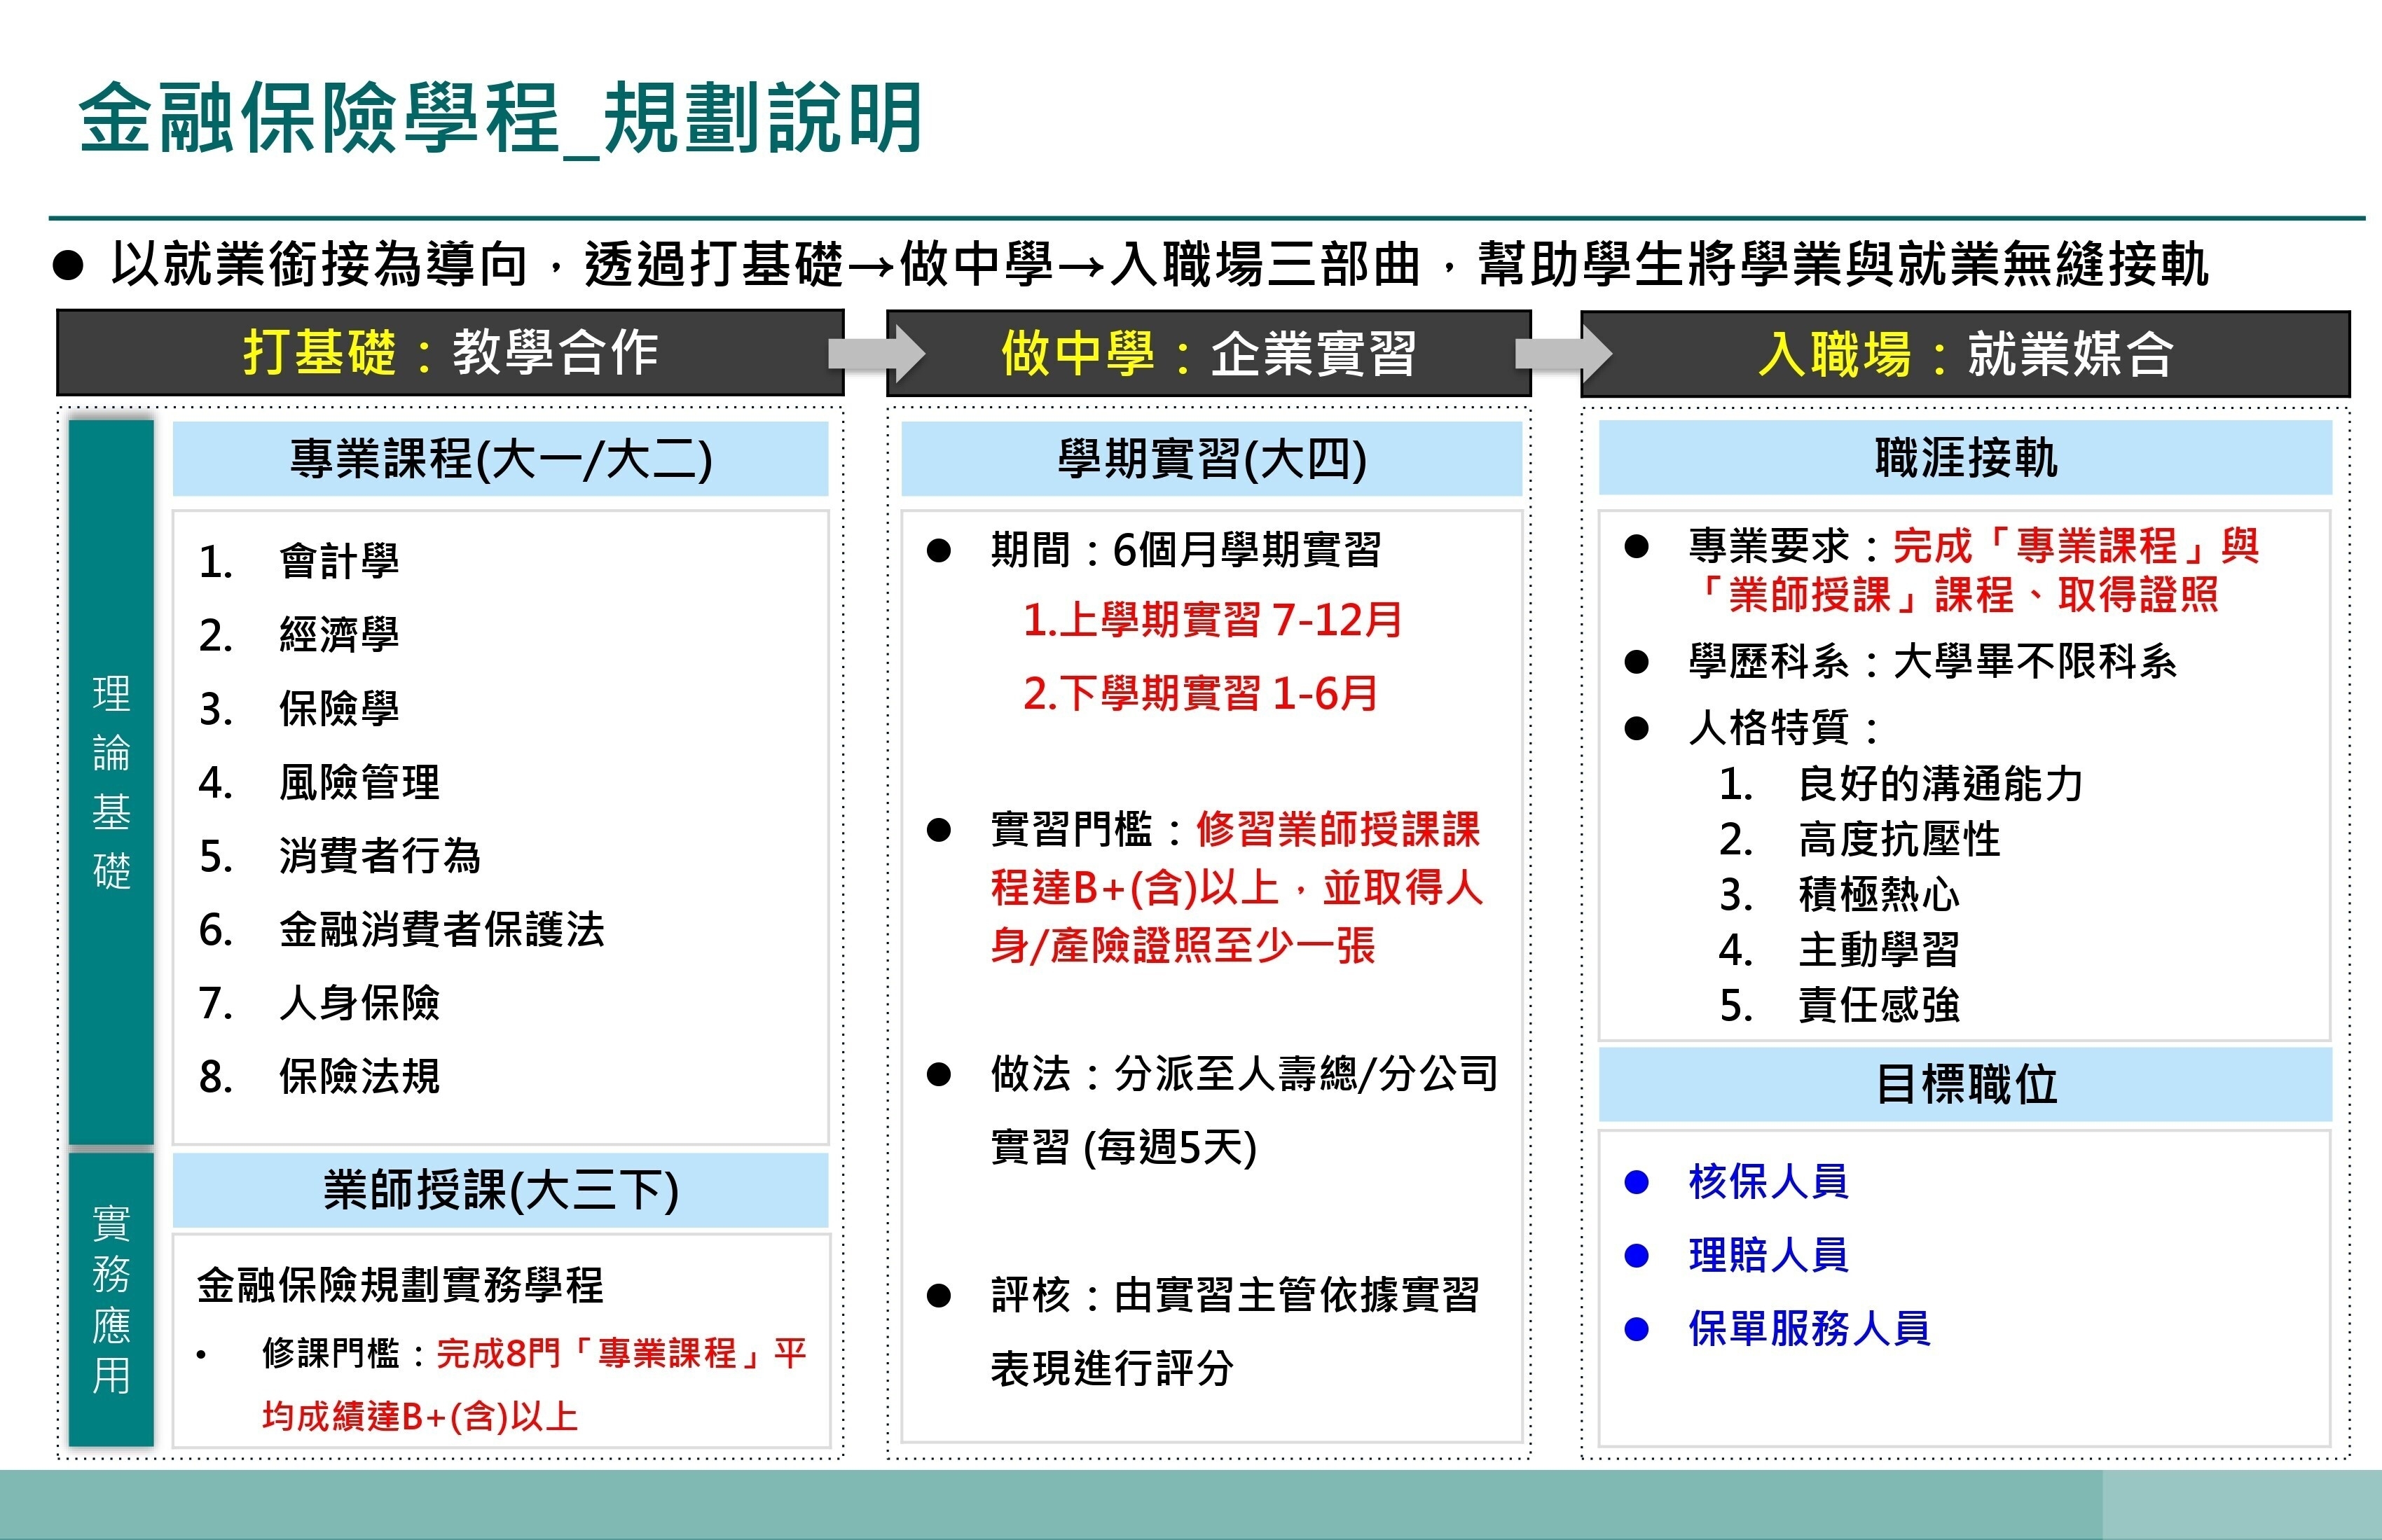Click the bullet before 專業要求
Viewport: 2382px width, 1540px height.
pyautogui.click(x=1637, y=547)
